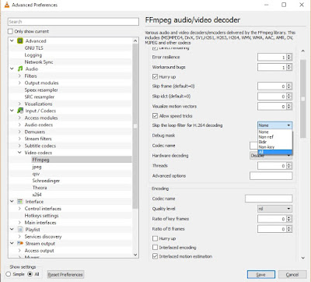Click the preferences Search field
Screen dimensions: 311x282
click(x=73, y=22)
